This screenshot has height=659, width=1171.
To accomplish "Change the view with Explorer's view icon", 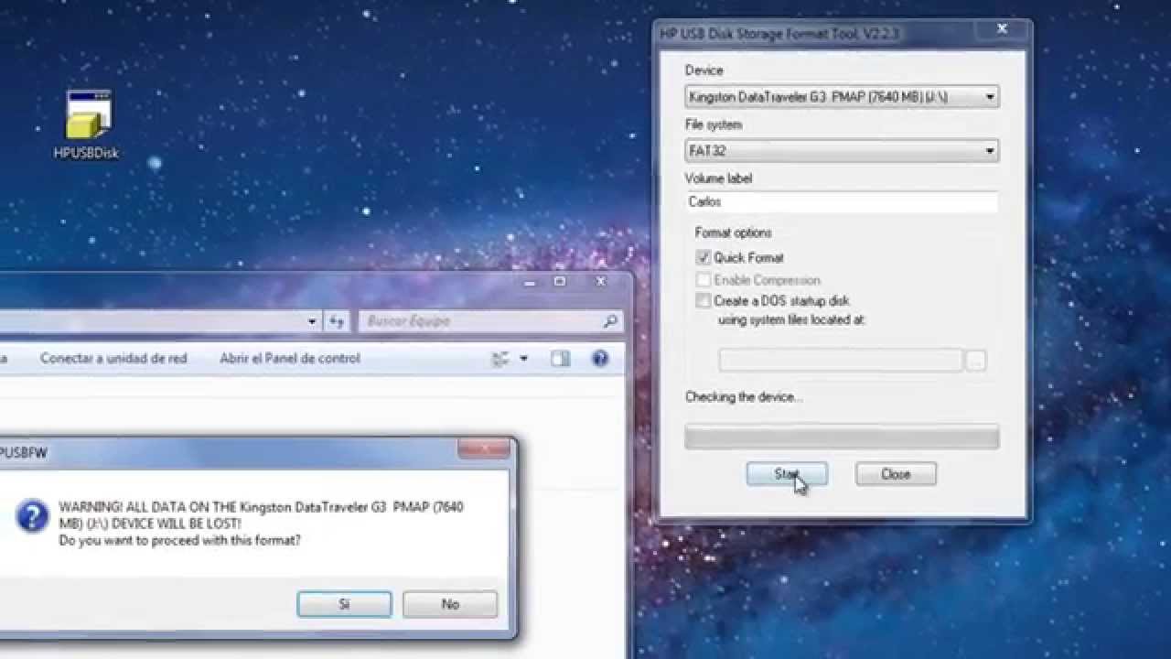I will click(500, 359).
